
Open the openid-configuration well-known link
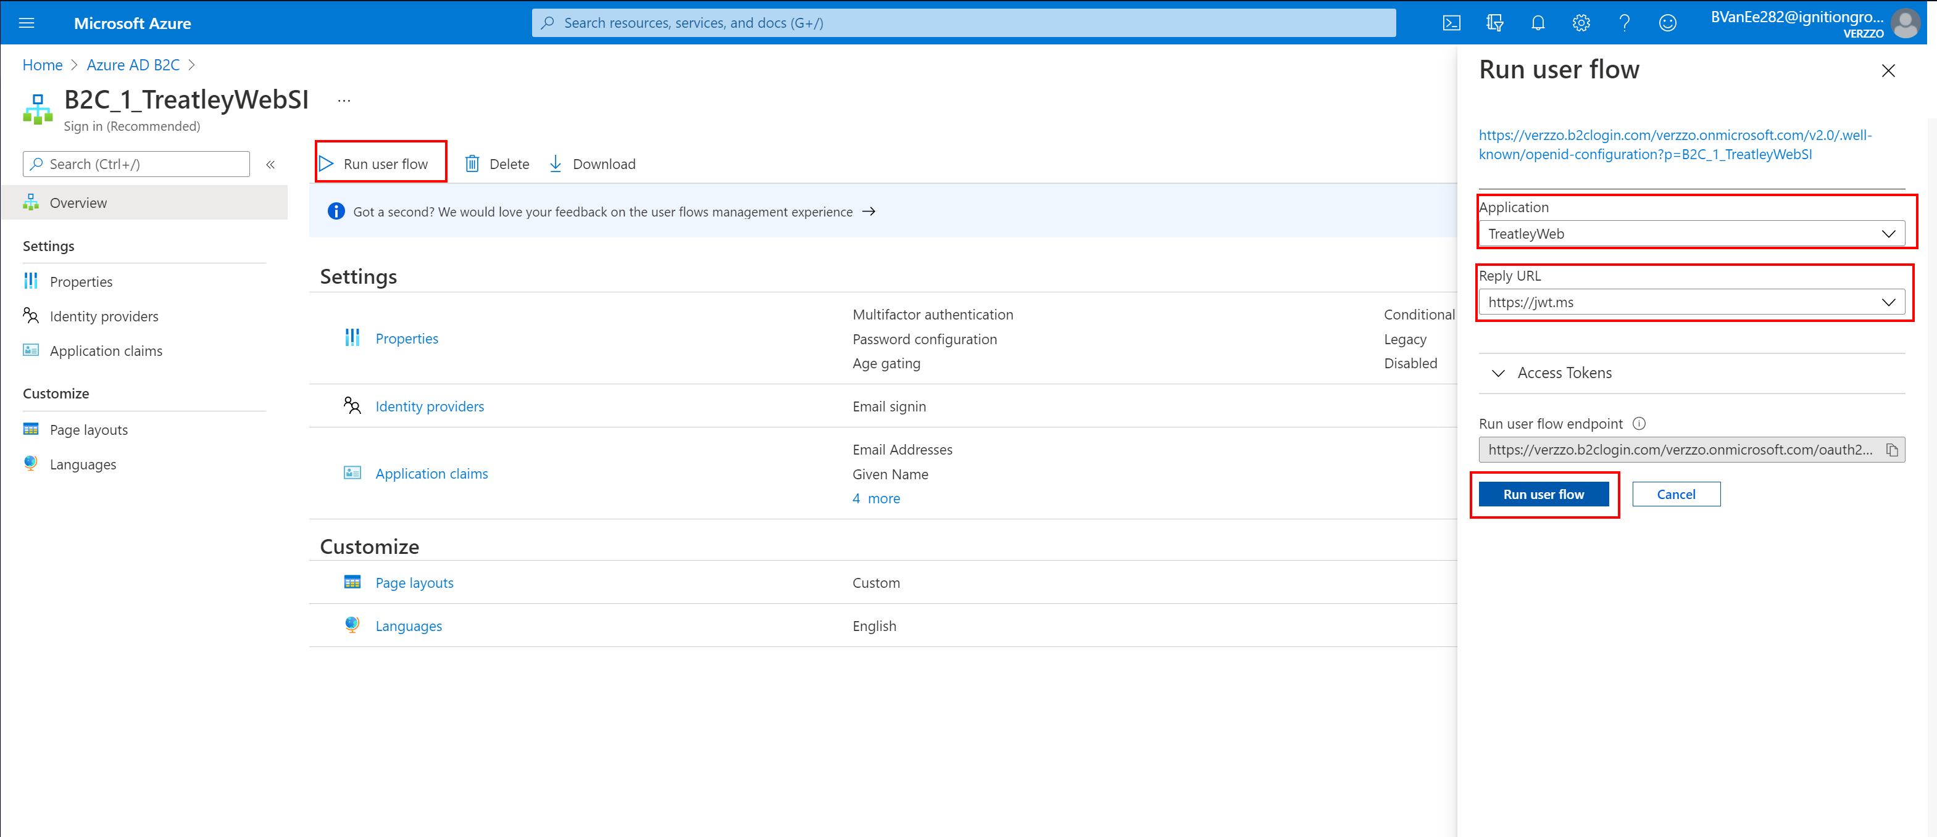pyautogui.click(x=1675, y=145)
